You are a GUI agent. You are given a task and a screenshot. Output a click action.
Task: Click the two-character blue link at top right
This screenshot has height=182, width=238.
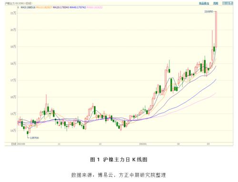[x=216, y=3]
